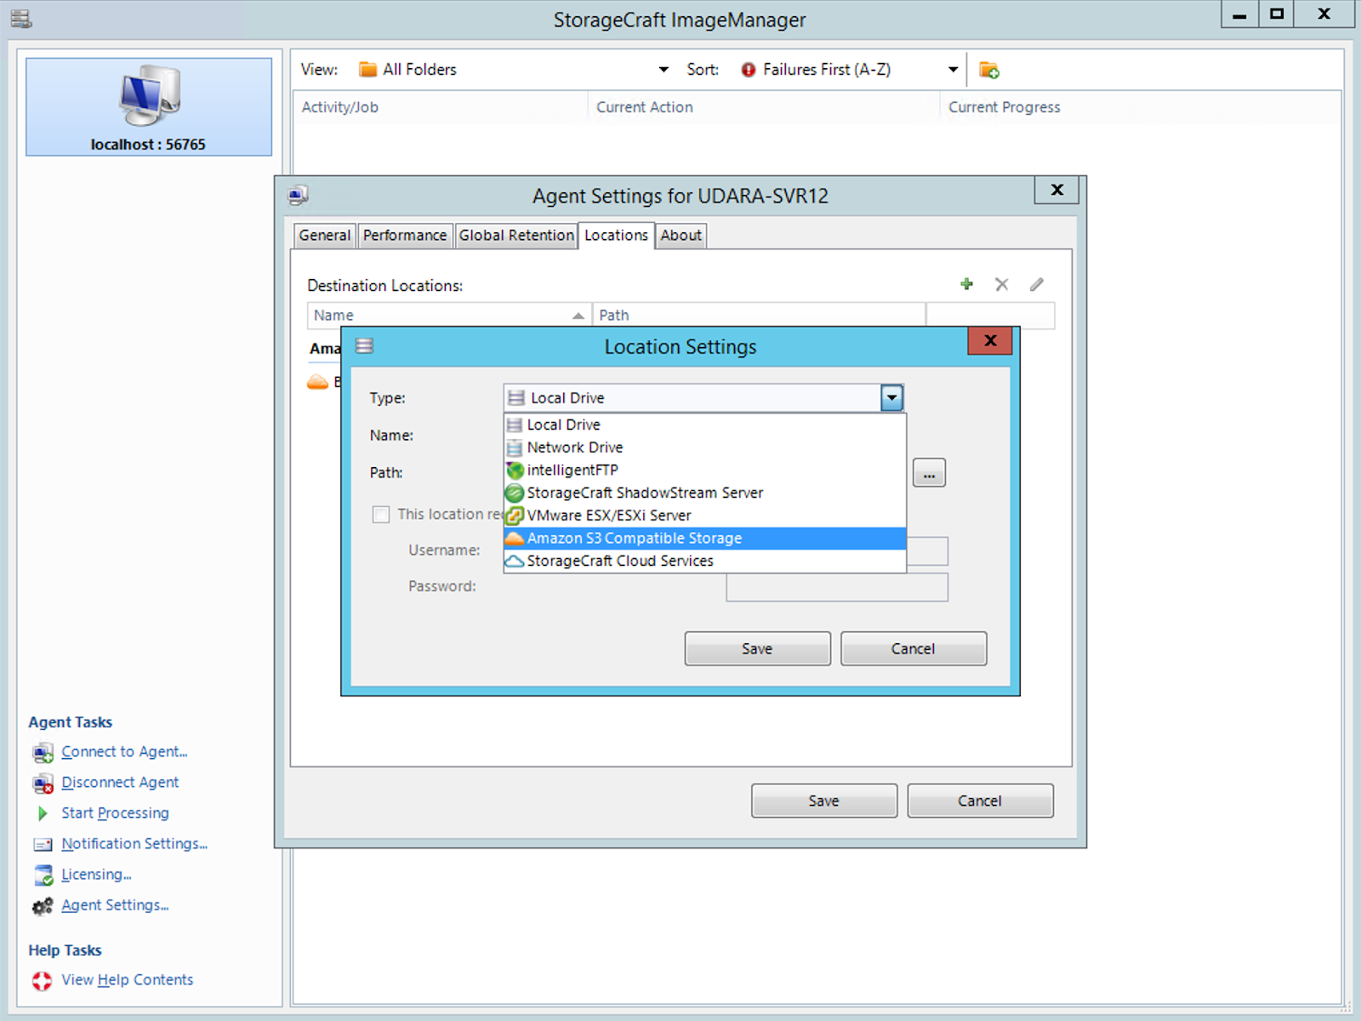This screenshot has height=1021, width=1361.
Task: Cancel the Location Settings dialog
Action: [x=914, y=649]
